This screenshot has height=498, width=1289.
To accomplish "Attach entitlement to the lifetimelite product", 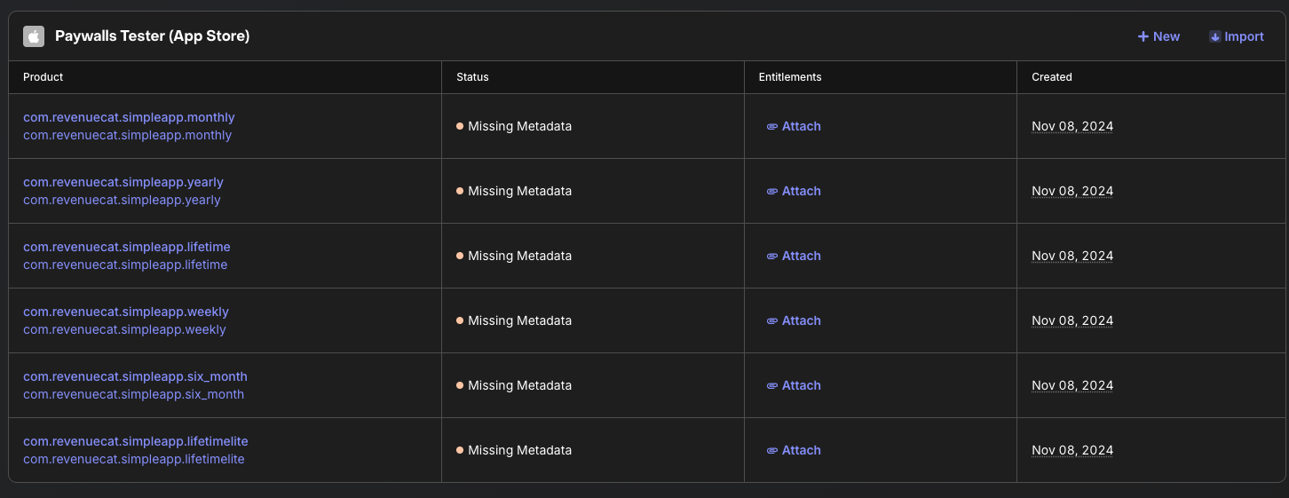I will (794, 450).
